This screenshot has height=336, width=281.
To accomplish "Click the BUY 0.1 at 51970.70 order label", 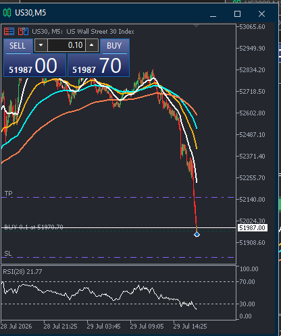I will pyautogui.click(x=34, y=227).
